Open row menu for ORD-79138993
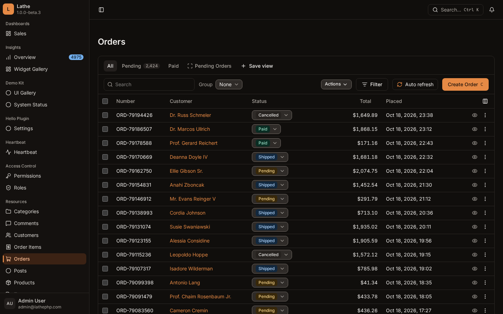503x314 pixels. point(485,213)
